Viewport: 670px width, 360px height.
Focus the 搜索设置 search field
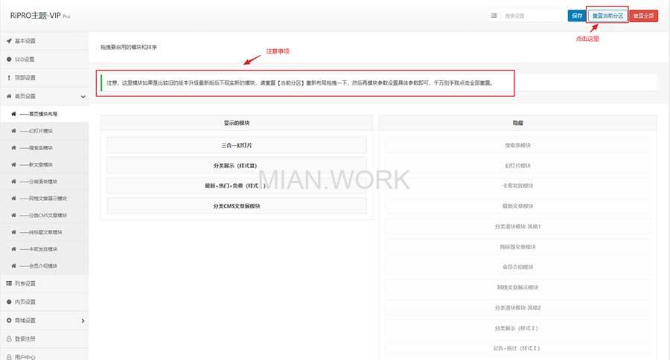point(532,15)
